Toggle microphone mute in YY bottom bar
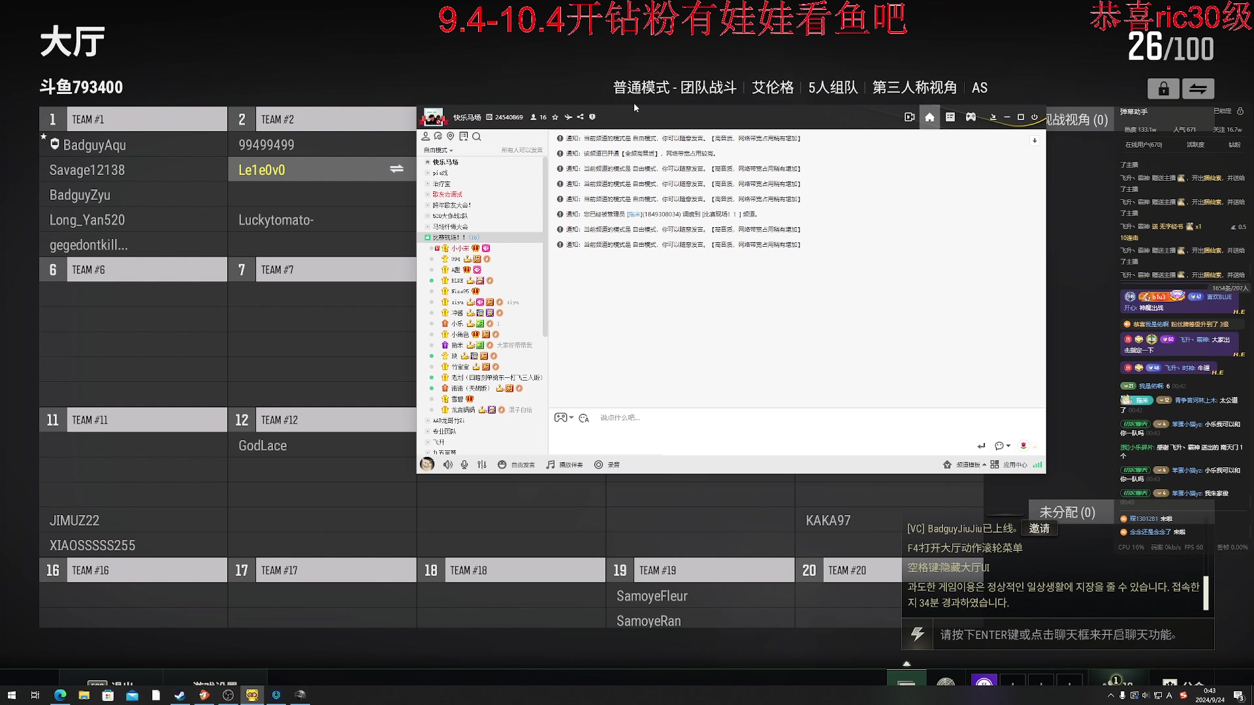The width and height of the screenshot is (1254, 705). (x=464, y=465)
